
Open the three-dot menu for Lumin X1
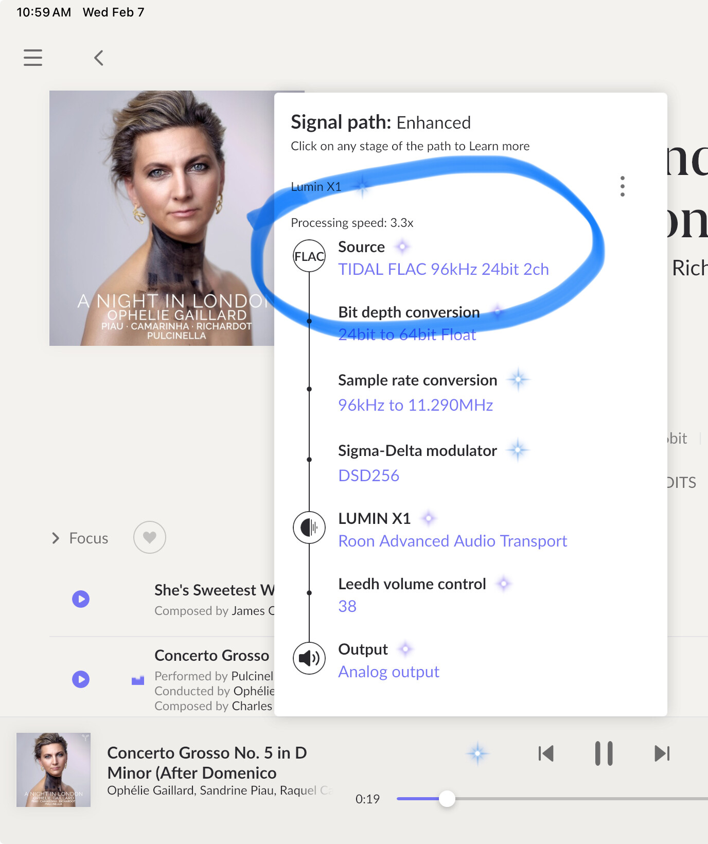coord(623,186)
